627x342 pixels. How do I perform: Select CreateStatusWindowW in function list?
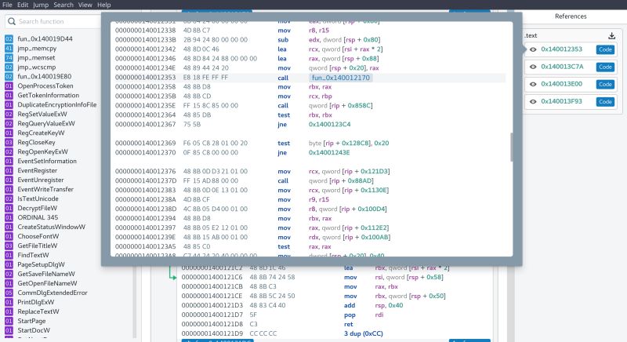[x=51, y=227]
